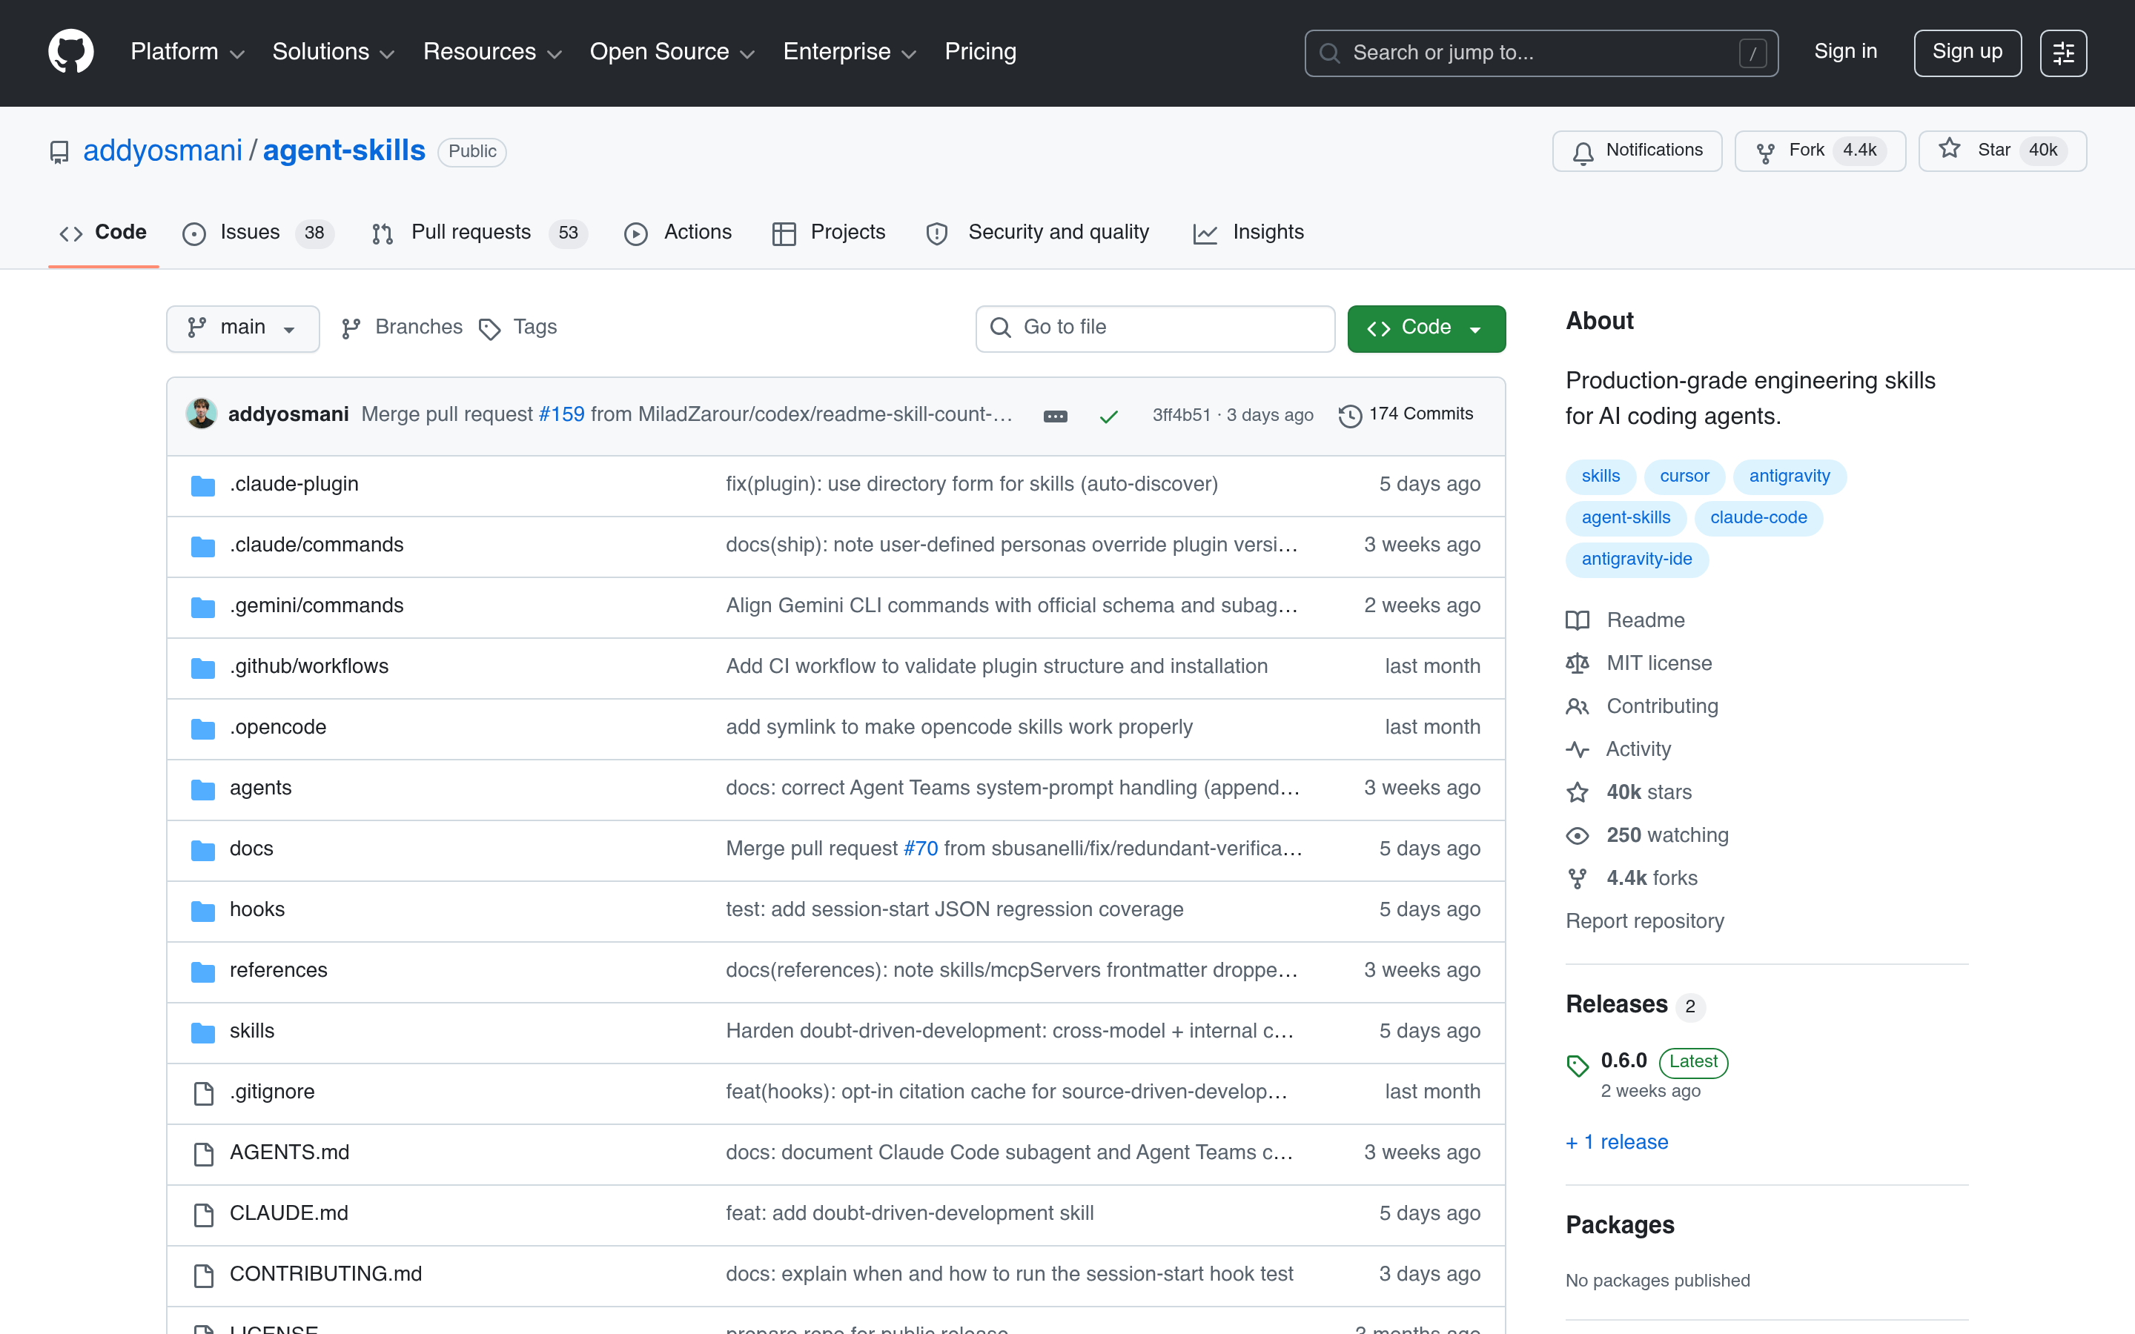Click the Contributing people icon
This screenshot has width=2135, height=1334.
click(1578, 707)
